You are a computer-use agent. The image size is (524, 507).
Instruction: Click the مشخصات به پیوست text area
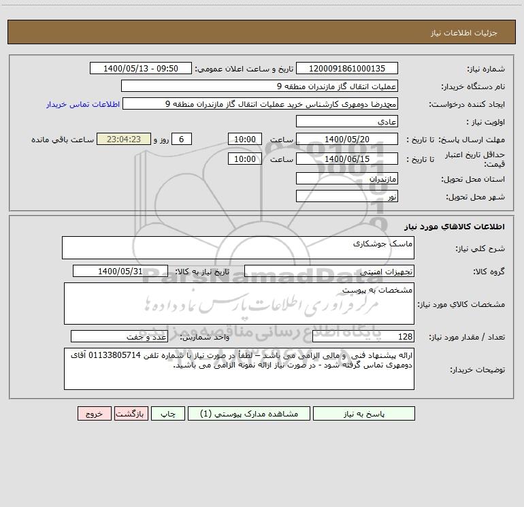click(239, 304)
